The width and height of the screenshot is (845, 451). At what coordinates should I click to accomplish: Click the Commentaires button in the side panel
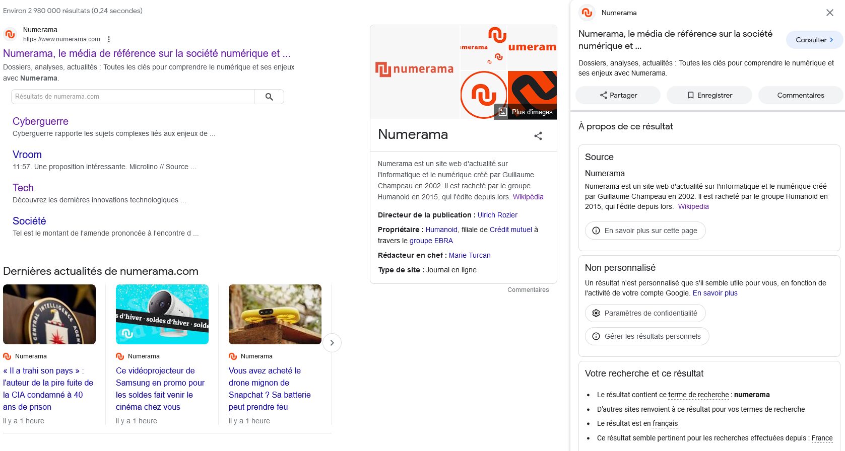click(x=801, y=95)
